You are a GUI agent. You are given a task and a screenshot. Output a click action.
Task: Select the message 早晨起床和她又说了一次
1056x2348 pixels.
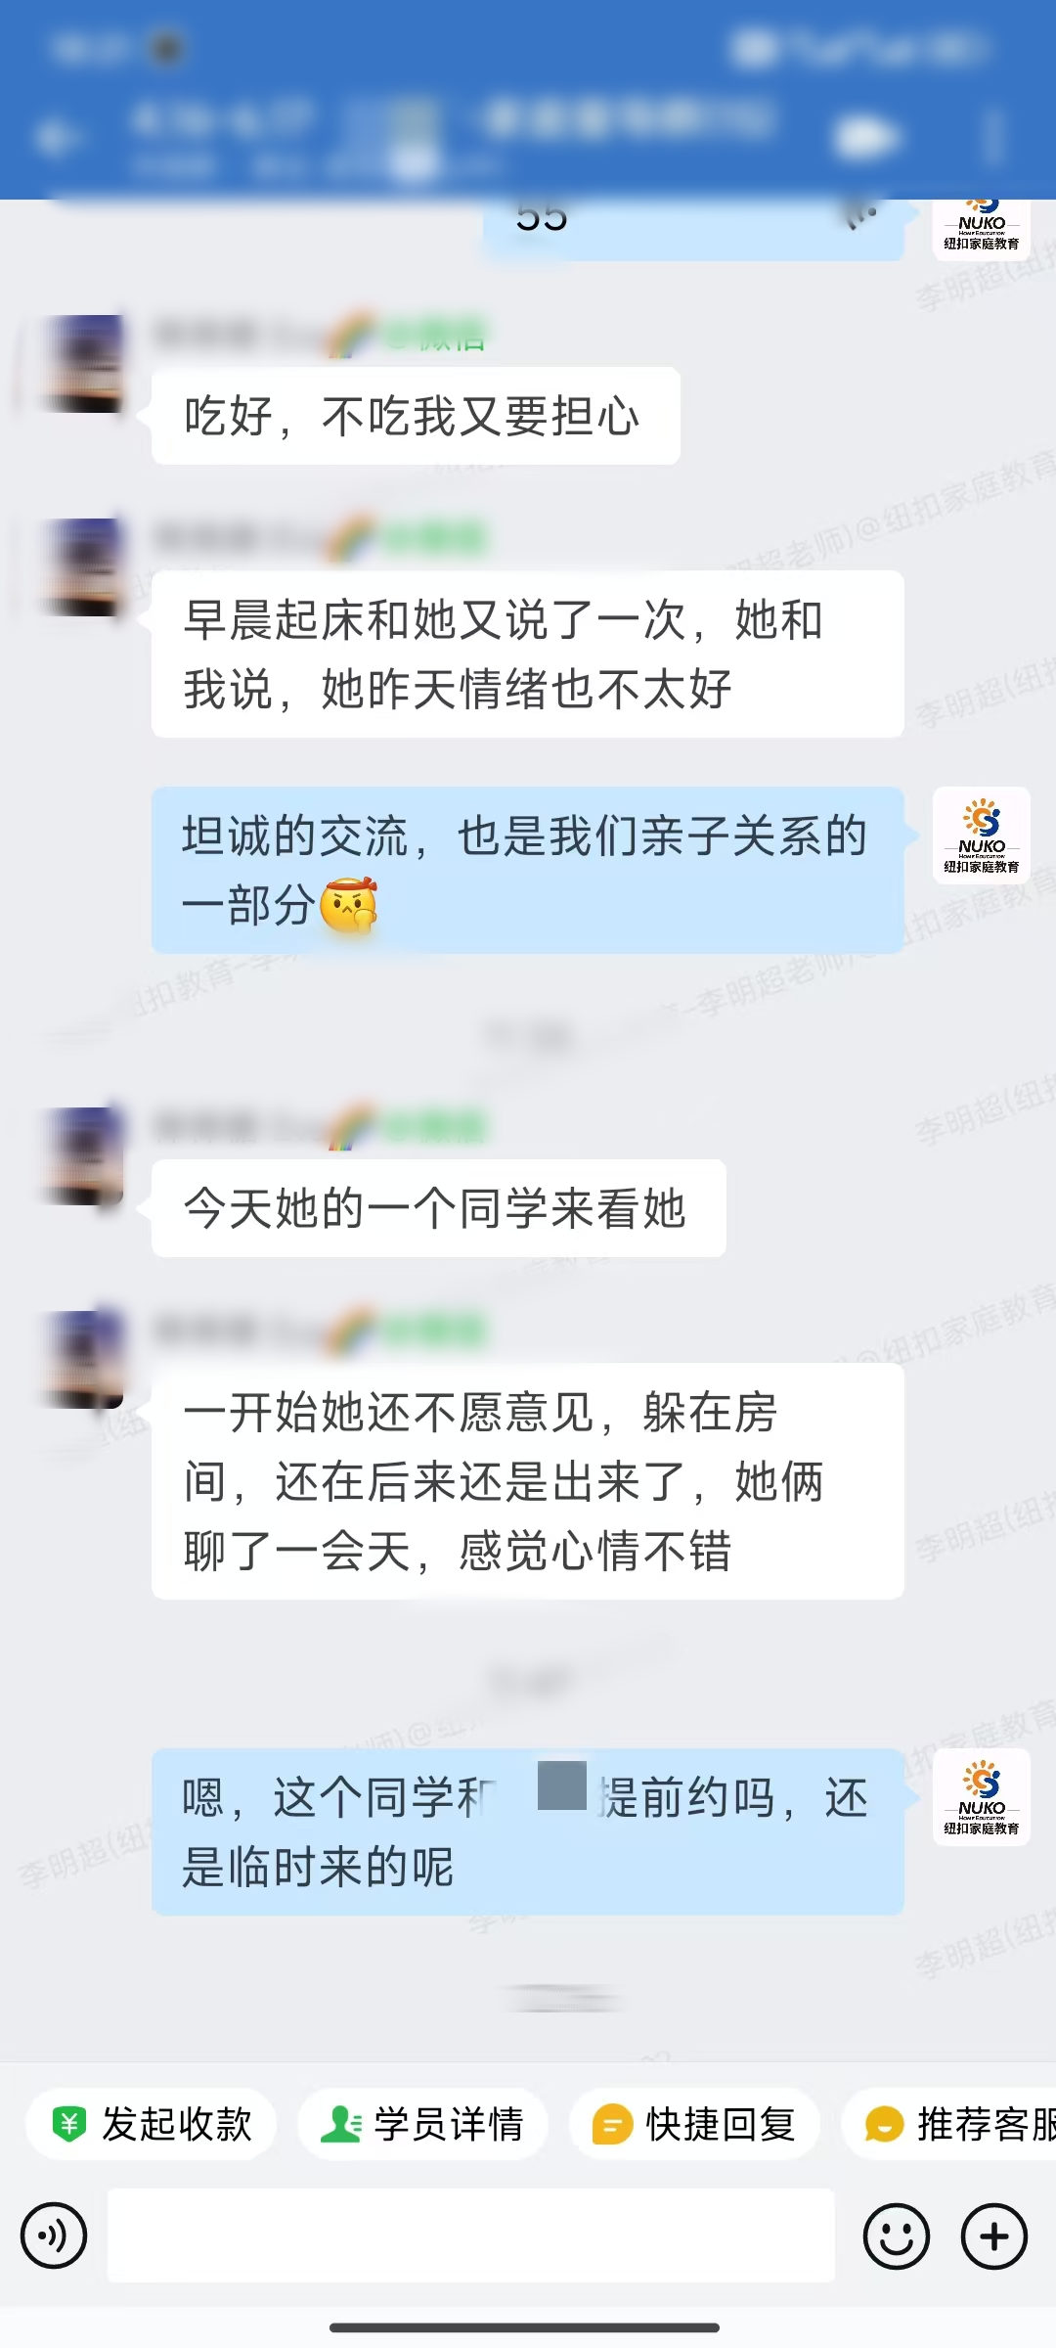coord(528,654)
